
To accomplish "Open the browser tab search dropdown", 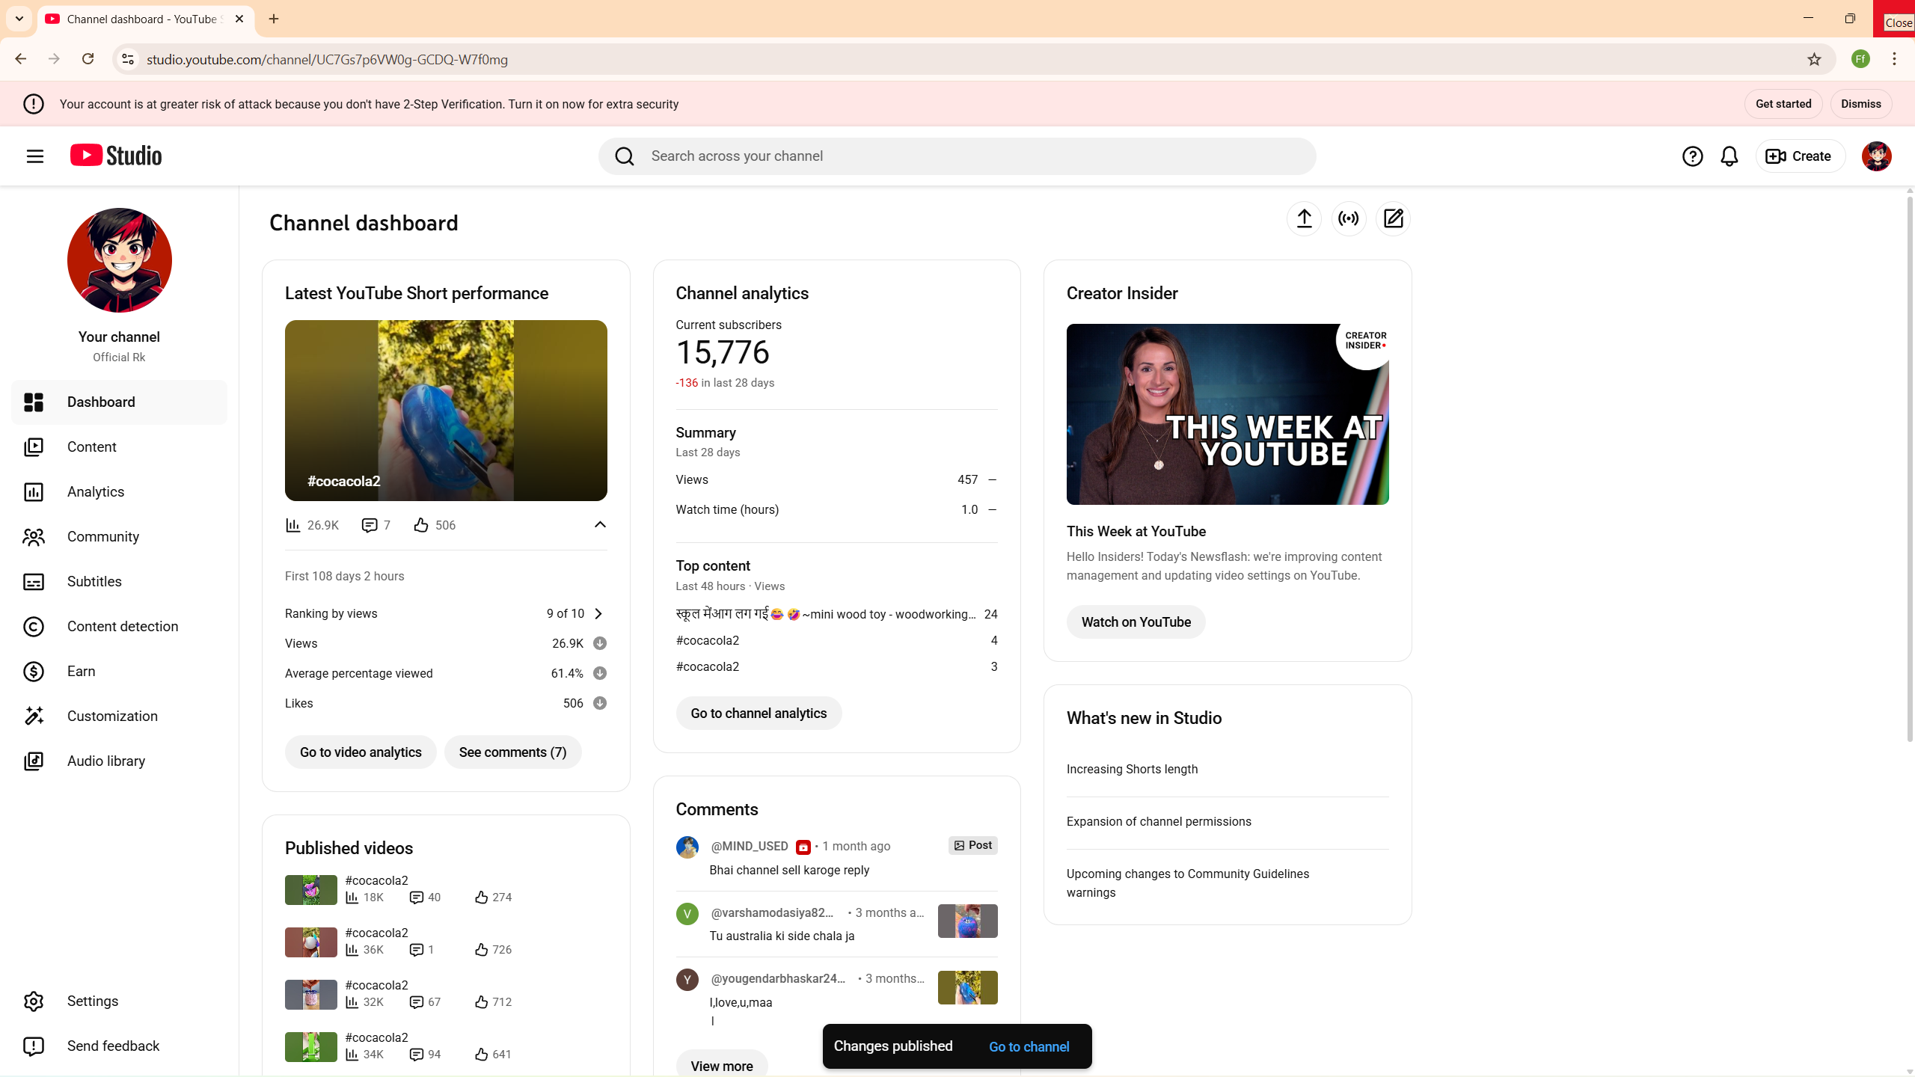I will coord(19,19).
